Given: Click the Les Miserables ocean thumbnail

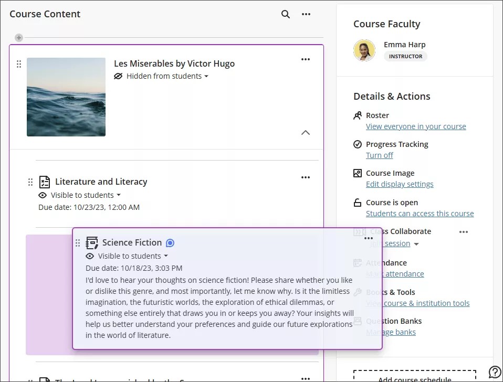Looking at the screenshot, I should coord(66,97).
